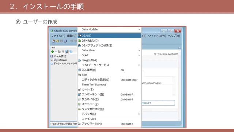Choose TimesTen Scaleout menu item
Viewport: 234px width, 132px height.
pos(109,85)
